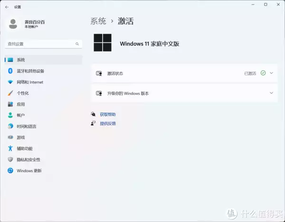The height and width of the screenshot is (222, 285).
Task: Open 隐私和安全性 settings
Action: (x=43, y=160)
